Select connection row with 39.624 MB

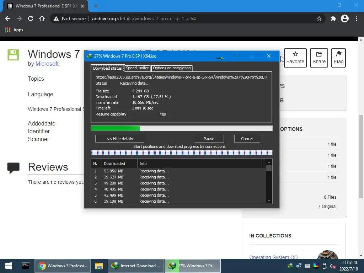pos(178,177)
